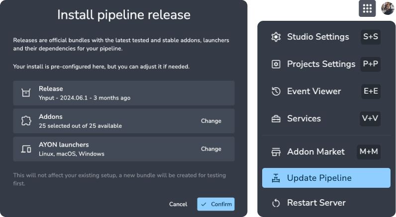Click the Restart Server refresh icon
Viewport: 396px width, 217px height.
tap(276, 203)
